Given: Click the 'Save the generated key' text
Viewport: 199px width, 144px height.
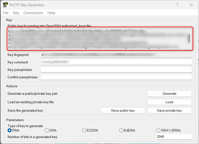Looking at the screenshot, I should click(x=25, y=110).
